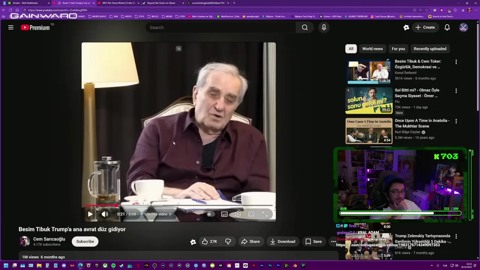
Task: Enter full screen mode
Action: [x=265, y=214]
